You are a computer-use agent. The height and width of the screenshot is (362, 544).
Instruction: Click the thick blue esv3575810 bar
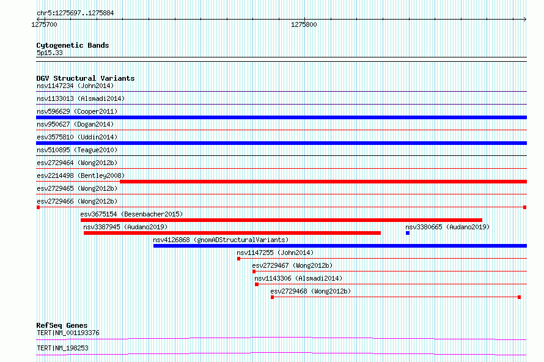[281, 143]
